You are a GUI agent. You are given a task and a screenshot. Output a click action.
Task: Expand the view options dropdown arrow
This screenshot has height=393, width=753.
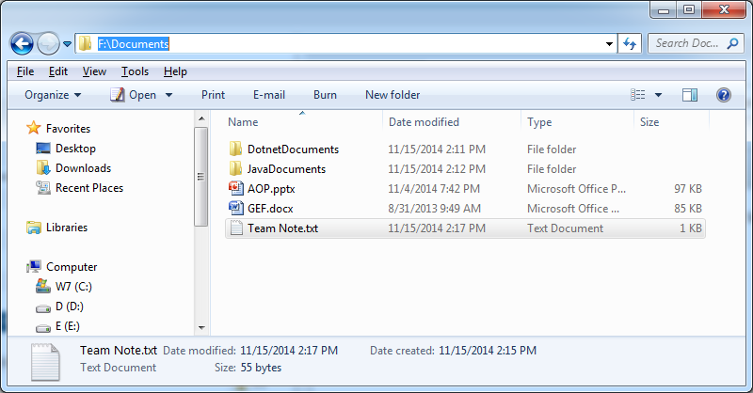[658, 95]
